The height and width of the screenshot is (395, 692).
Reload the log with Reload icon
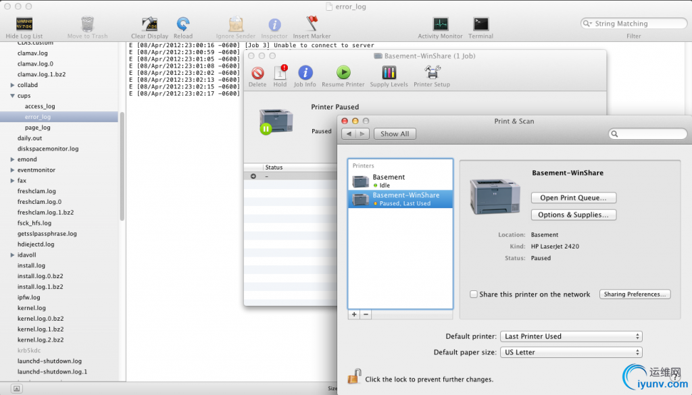(182, 24)
